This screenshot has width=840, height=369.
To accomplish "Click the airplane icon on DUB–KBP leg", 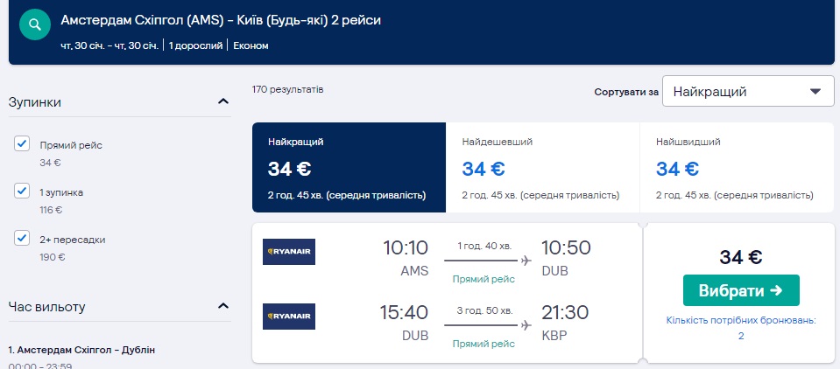I will 526,325.
